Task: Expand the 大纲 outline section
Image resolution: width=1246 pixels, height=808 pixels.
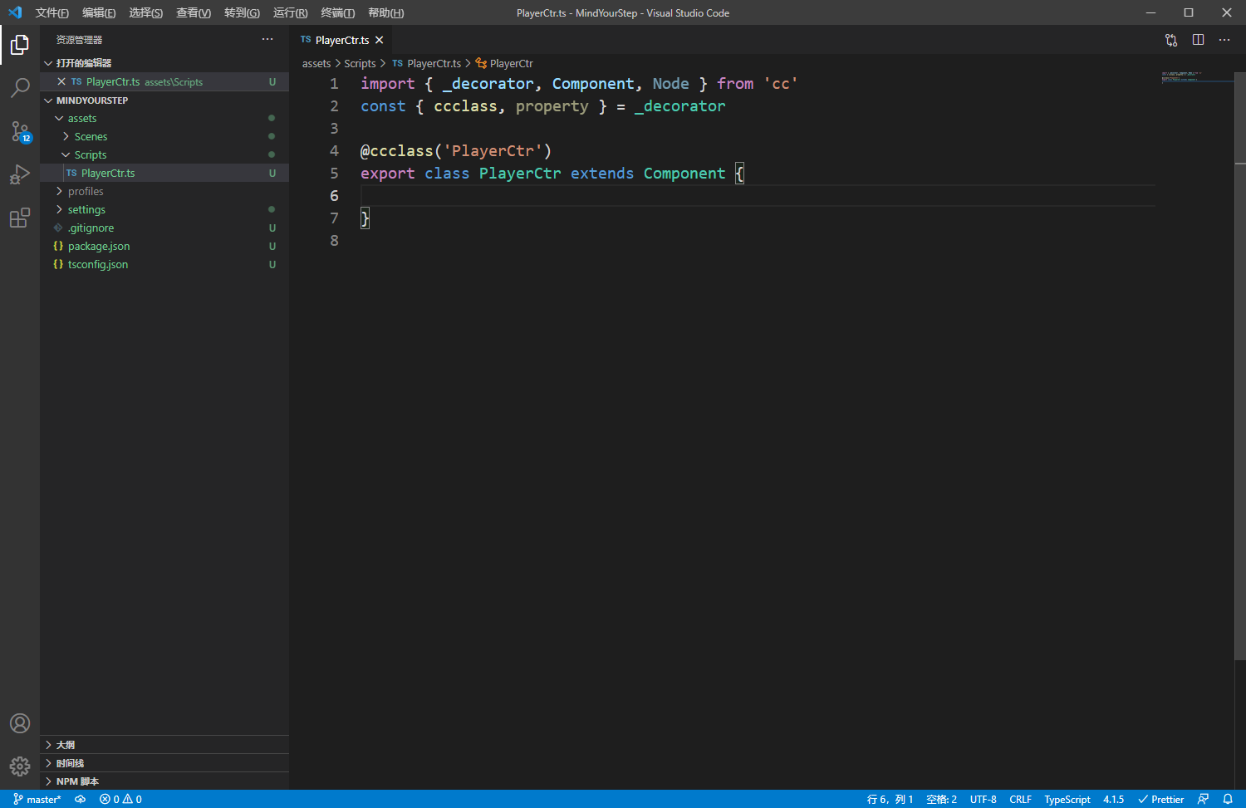Action: (164, 745)
